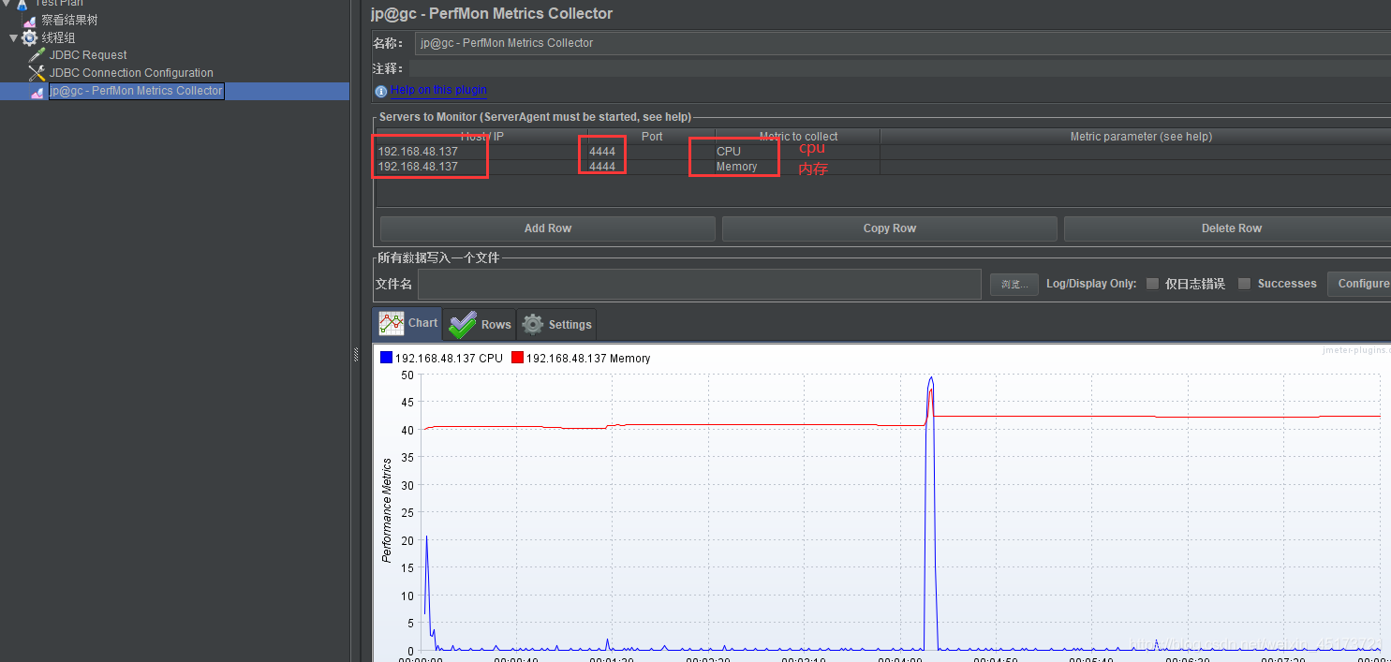Click the blue CPU legend color swatch

coord(386,358)
